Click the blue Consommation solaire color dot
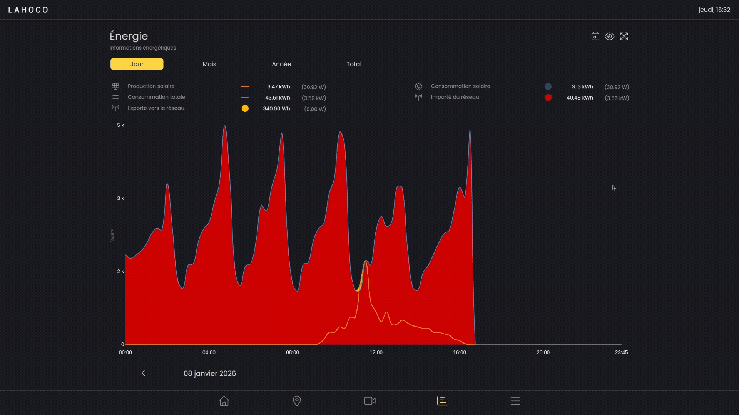This screenshot has height=415, width=739. pos(548,87)
